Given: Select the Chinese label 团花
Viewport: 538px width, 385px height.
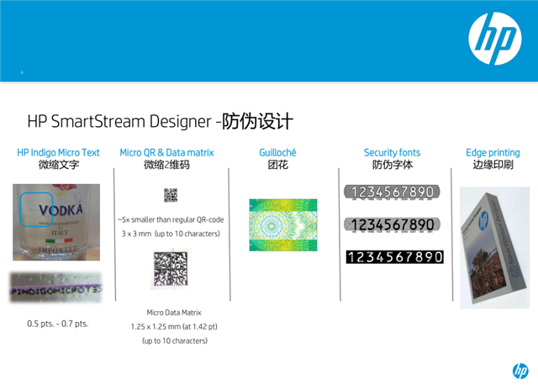Looking at the screenshot, I should (x=278, y=165).
